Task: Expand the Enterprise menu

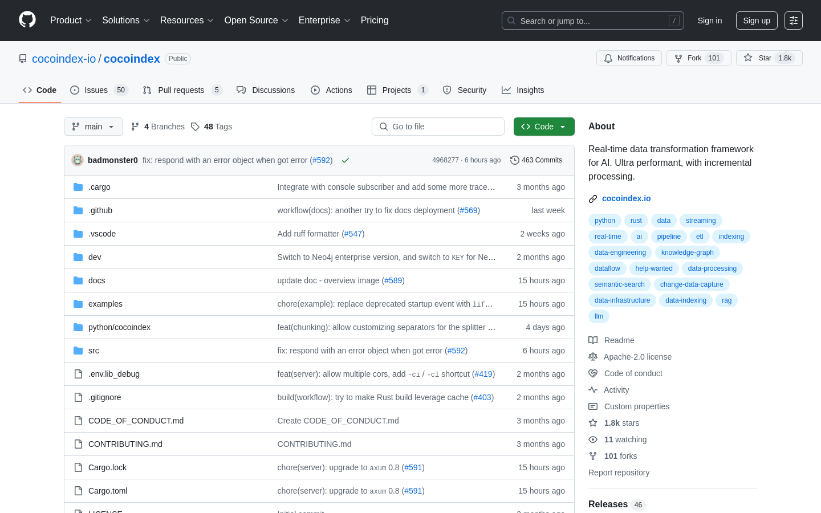Action: pyautogui.click(x=324, y=21)
